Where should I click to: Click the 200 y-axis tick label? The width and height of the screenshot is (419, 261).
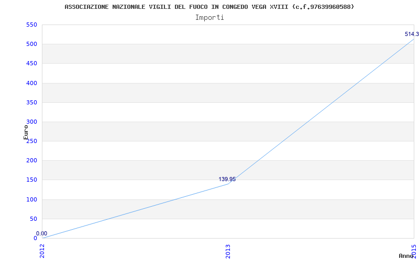pyautogui.click(x=31, y=161)
